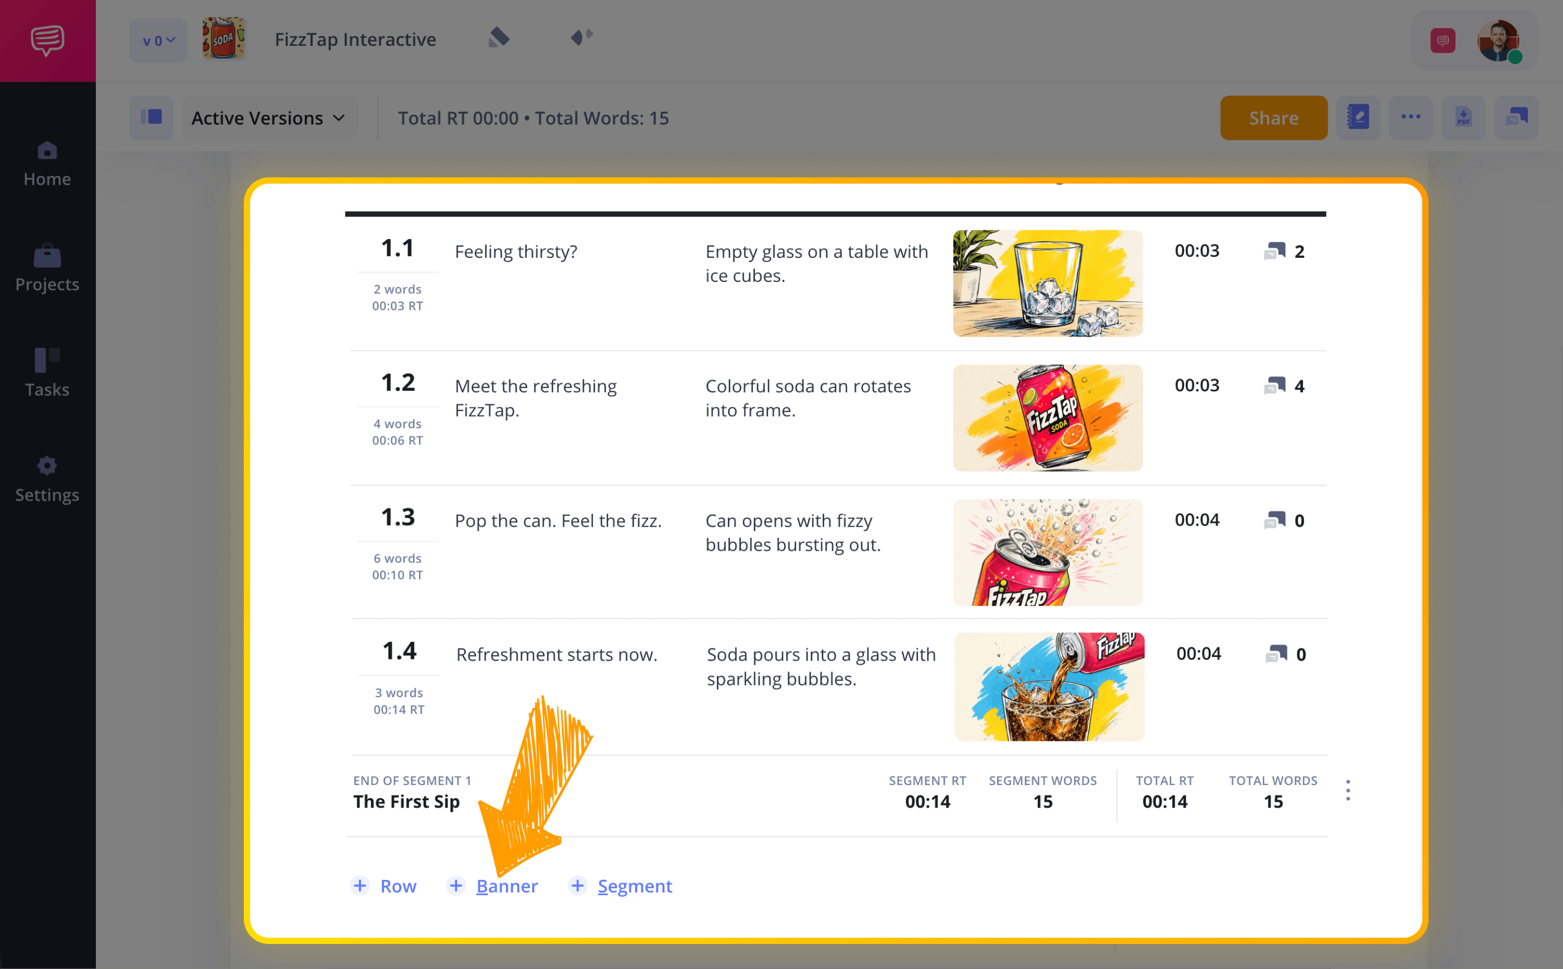This screenshot has width=1563, height=969.
Task: Click the plus icon beside Banner
Action: [456, 886]
